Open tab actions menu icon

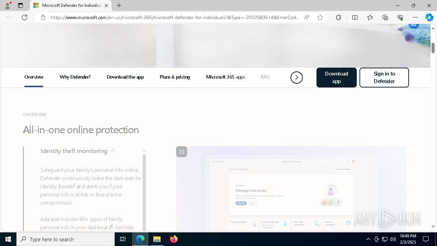point(20,5)
